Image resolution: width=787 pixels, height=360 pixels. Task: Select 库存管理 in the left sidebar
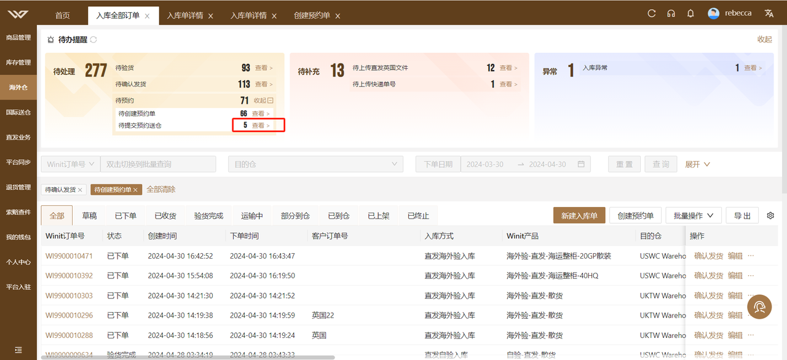click(18, 63)
